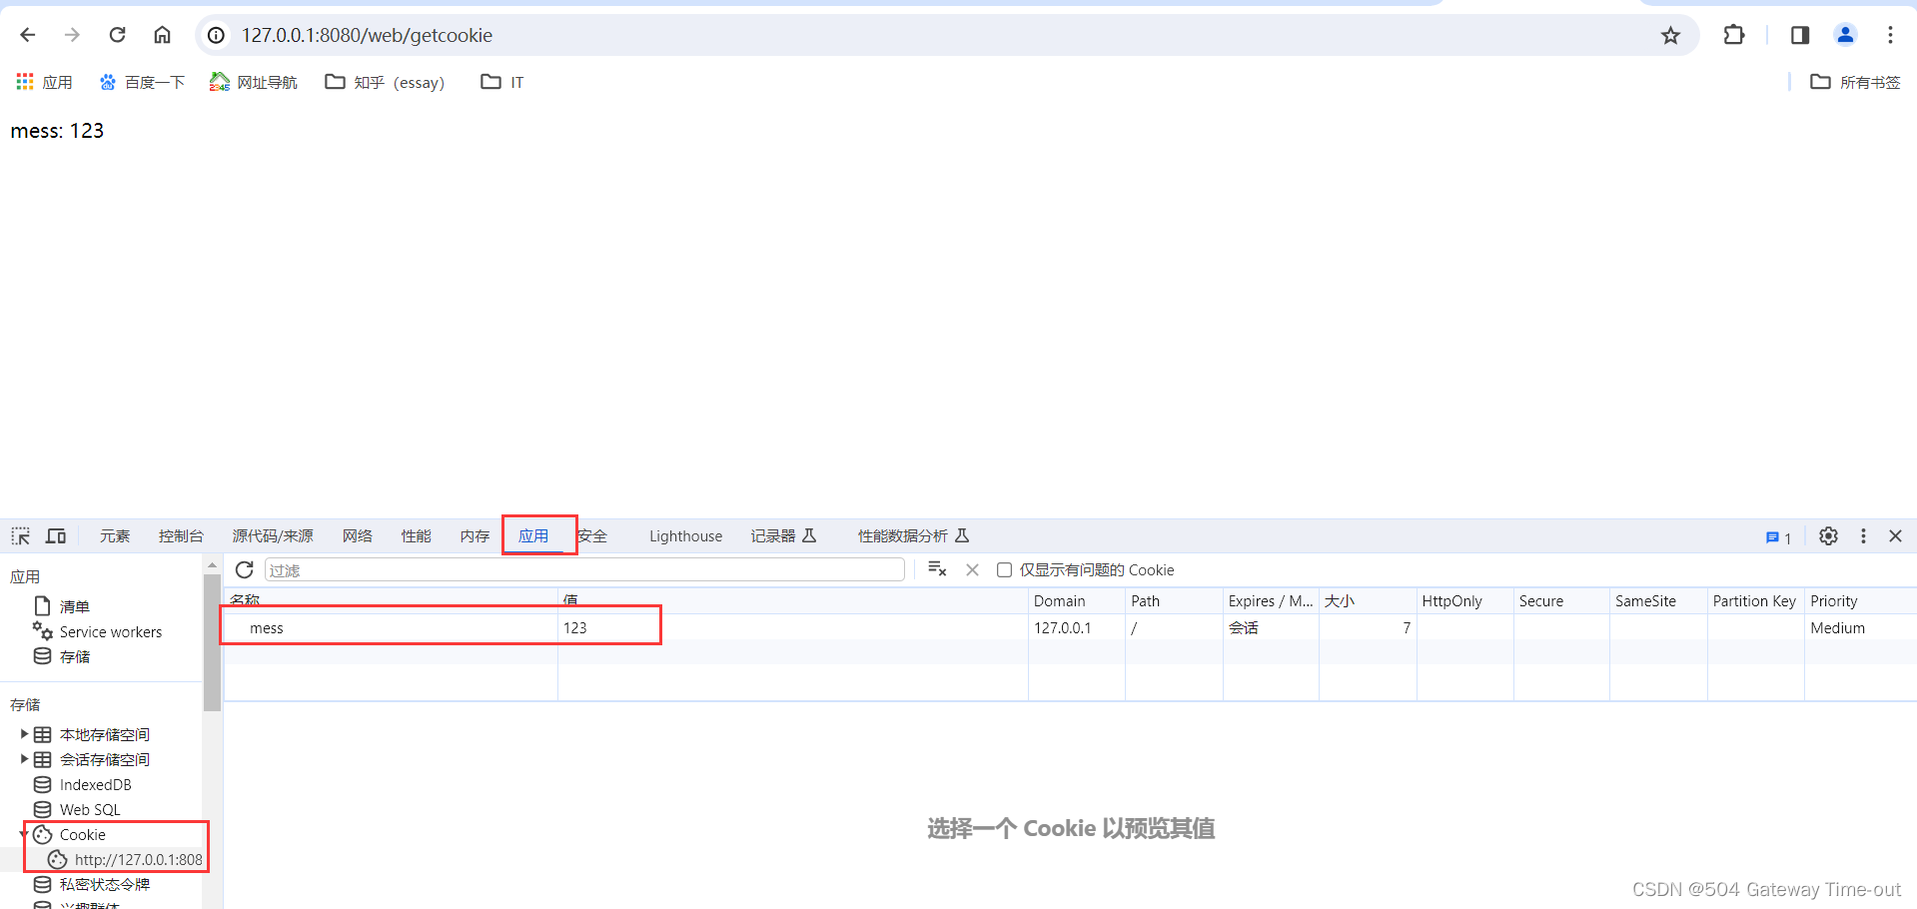Go back to the previous page
The image size is (1917, 909).
[28, 35]
